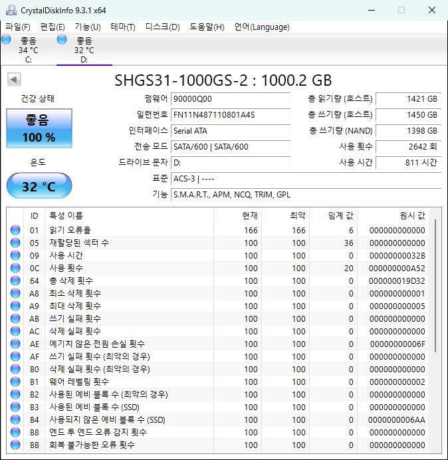Select the D: drive tab (32 °C)
The image size is (448, 460).
(84, 50)
